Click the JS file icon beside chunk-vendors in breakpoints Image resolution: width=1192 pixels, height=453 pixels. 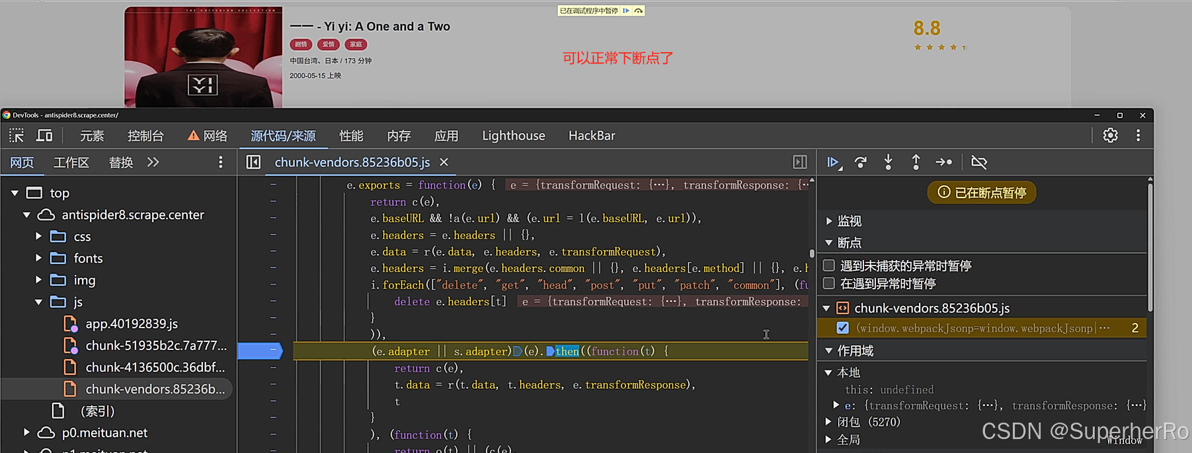click(x=842, y=308)
